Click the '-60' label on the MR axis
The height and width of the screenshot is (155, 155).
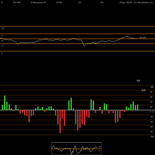(x=151, y=127)
